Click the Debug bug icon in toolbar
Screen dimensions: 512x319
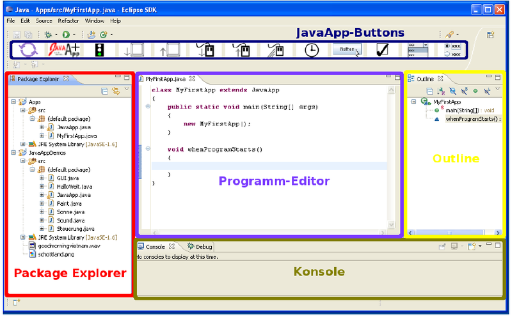[x=48, y=35]
